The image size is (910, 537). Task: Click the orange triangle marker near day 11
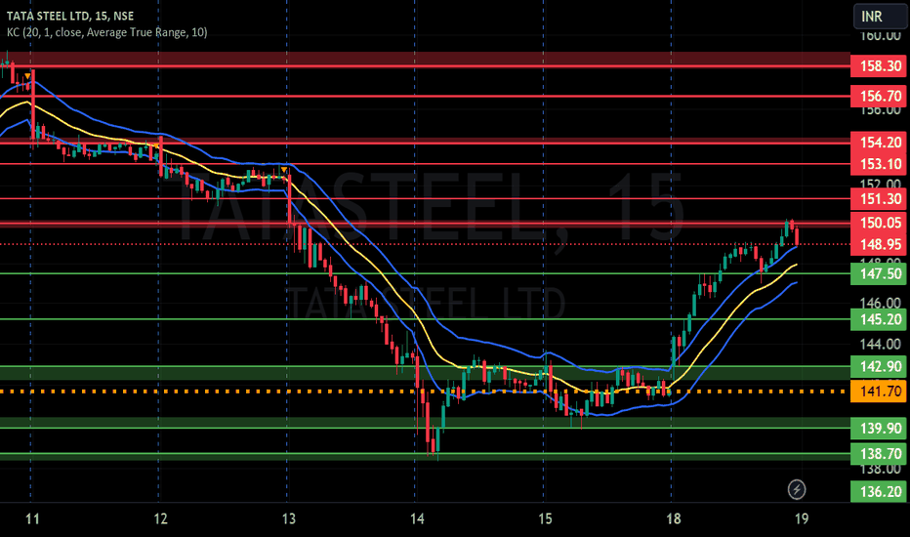[x=27, y=76]
